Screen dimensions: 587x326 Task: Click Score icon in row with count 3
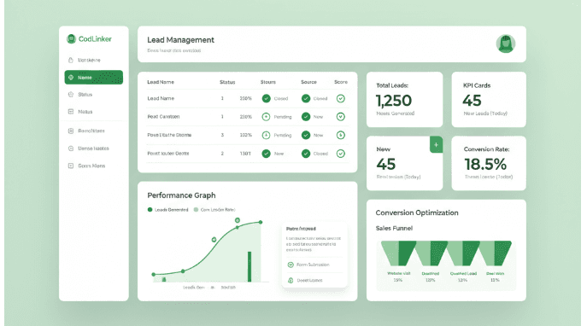(341, 135)
